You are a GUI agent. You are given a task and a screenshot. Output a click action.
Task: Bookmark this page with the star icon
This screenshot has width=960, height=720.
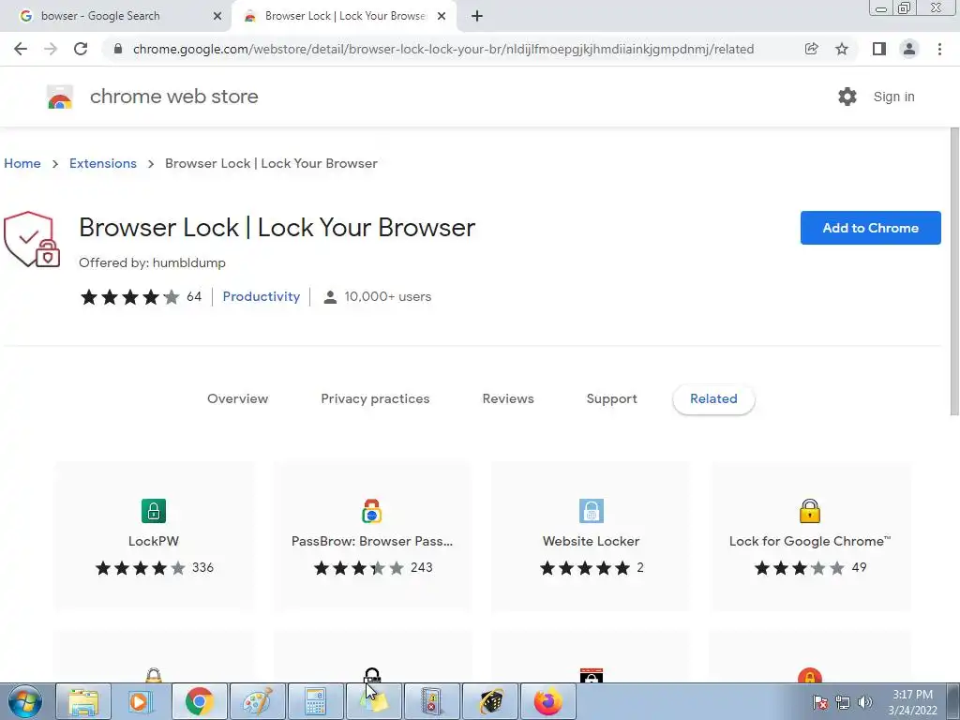(842, 49)
